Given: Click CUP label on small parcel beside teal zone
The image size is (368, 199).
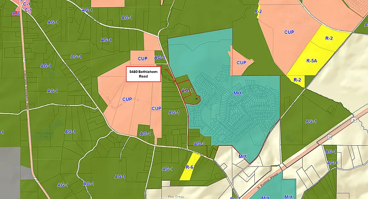Looking at the screenshot, I should (x=242, y=63).
